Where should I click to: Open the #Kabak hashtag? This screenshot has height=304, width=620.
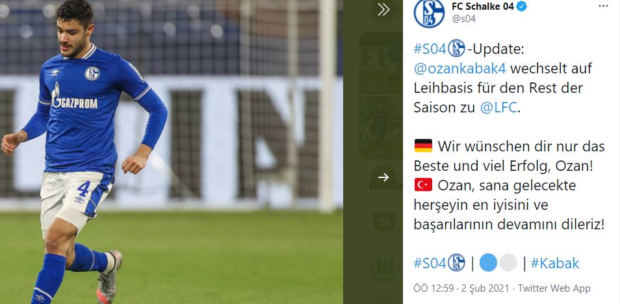tap(555, 263)
